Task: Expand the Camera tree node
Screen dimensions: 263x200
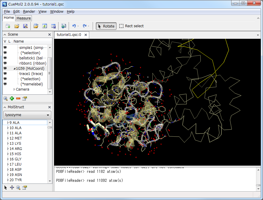Action: (x=14, y=89)
